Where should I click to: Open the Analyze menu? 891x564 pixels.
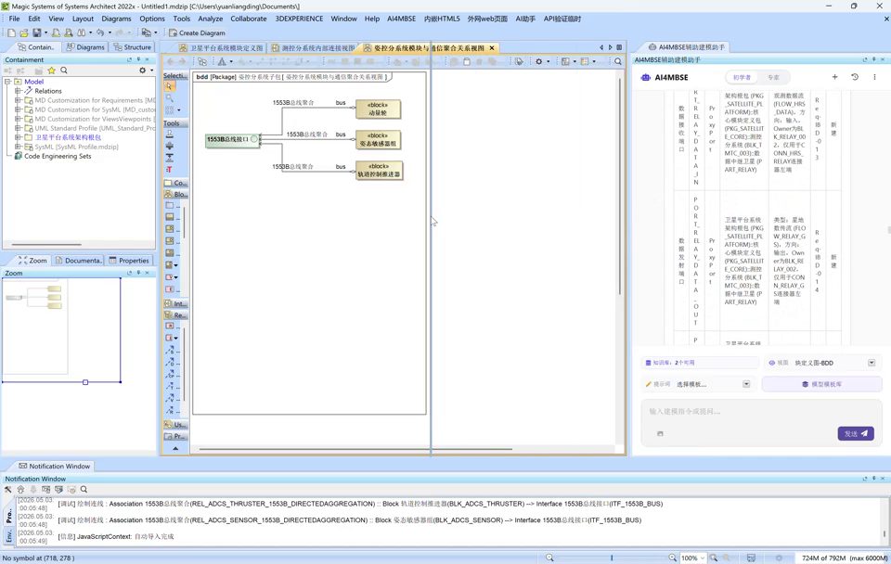(211, 19)
